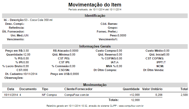This screenshot has width=189, height=109.
Task: Click the 'Totais' quantity value 12,000
Action: (135, 100)
